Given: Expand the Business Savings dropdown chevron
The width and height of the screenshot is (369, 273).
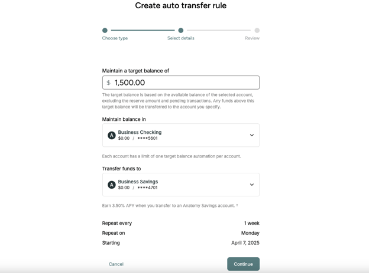Looking at the screenshot, I should [252, 185].
